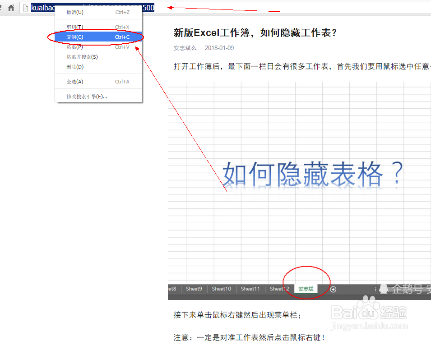
Task: Click the Sheet12 tab in the image
Action: (x=279, y=289)
